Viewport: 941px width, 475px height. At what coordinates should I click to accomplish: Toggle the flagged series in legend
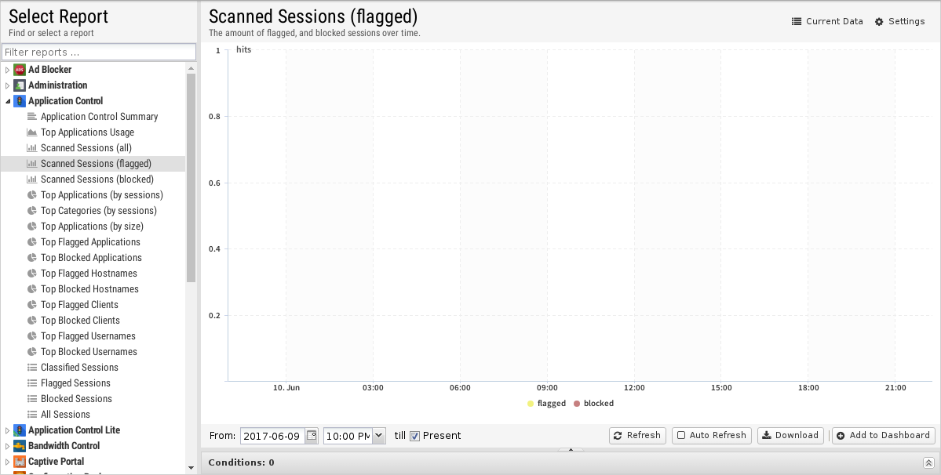(545, 403)
